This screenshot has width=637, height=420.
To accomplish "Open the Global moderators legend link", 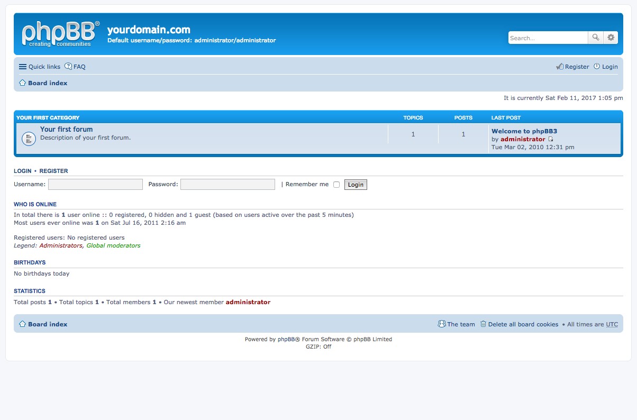I will (x=114, y=245).
